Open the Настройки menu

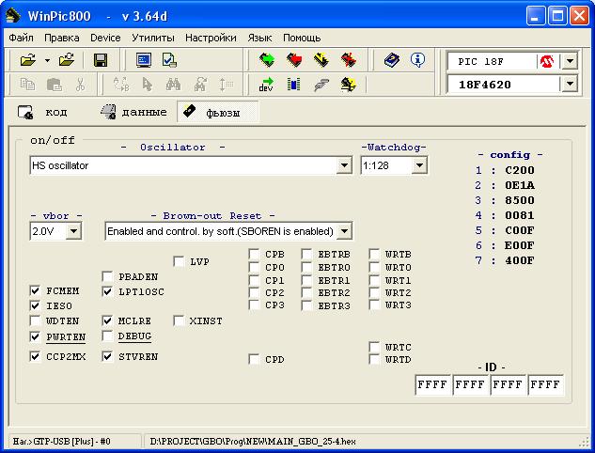[x=211, y=38]
